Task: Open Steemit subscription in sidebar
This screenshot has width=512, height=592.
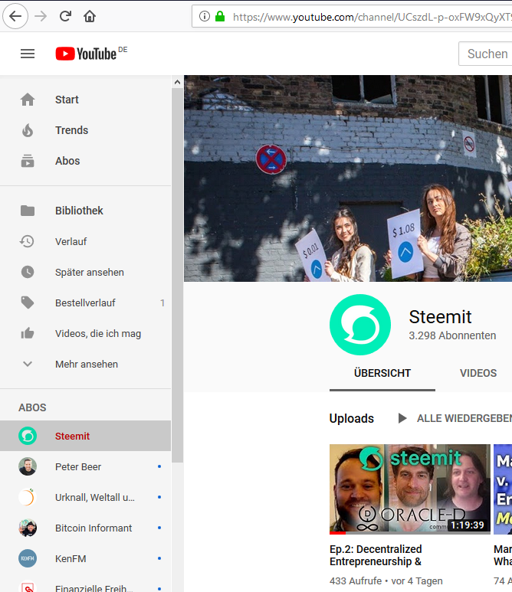Action: click(85, 436)
